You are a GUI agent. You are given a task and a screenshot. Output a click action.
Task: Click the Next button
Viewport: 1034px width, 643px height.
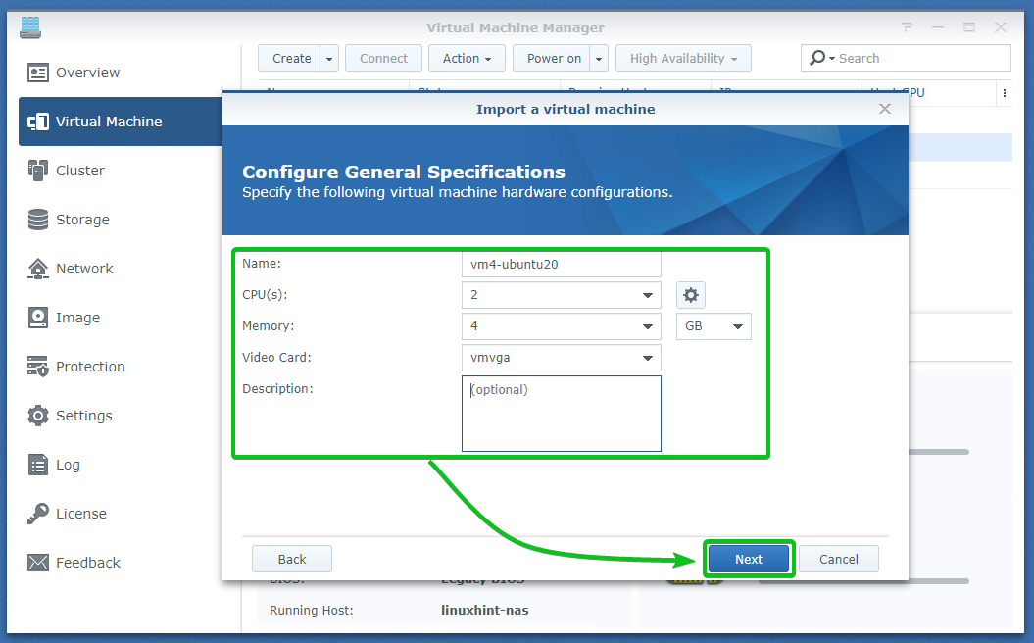click(749, 559)
